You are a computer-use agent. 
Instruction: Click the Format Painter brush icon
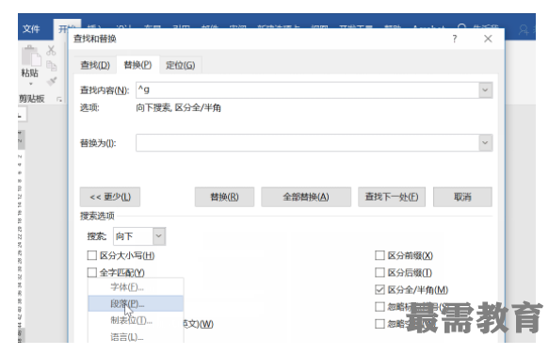point(52,81)
